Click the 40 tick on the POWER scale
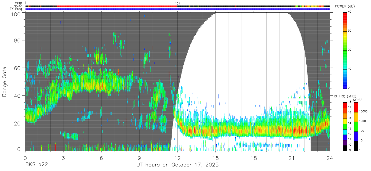Image resolution: width=371 pixels, height=171 pixels. [349, 12]
